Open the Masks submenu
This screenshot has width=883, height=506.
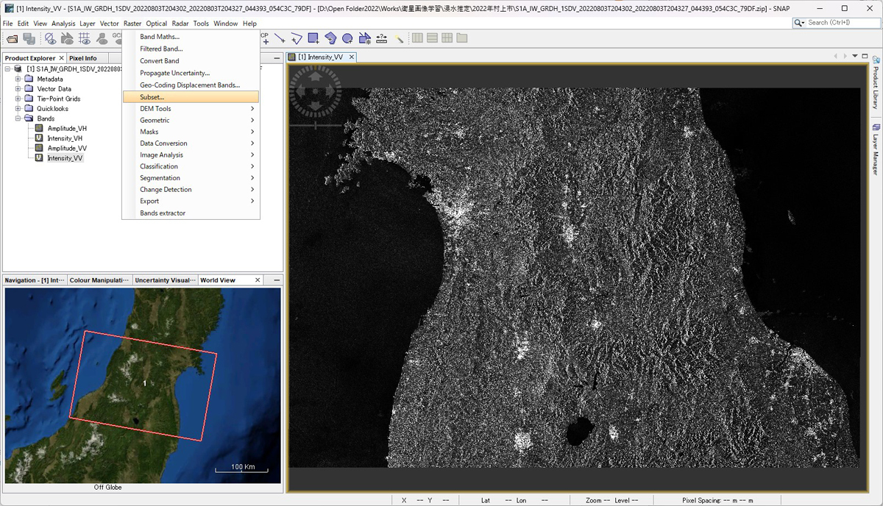tap(191, 132)
